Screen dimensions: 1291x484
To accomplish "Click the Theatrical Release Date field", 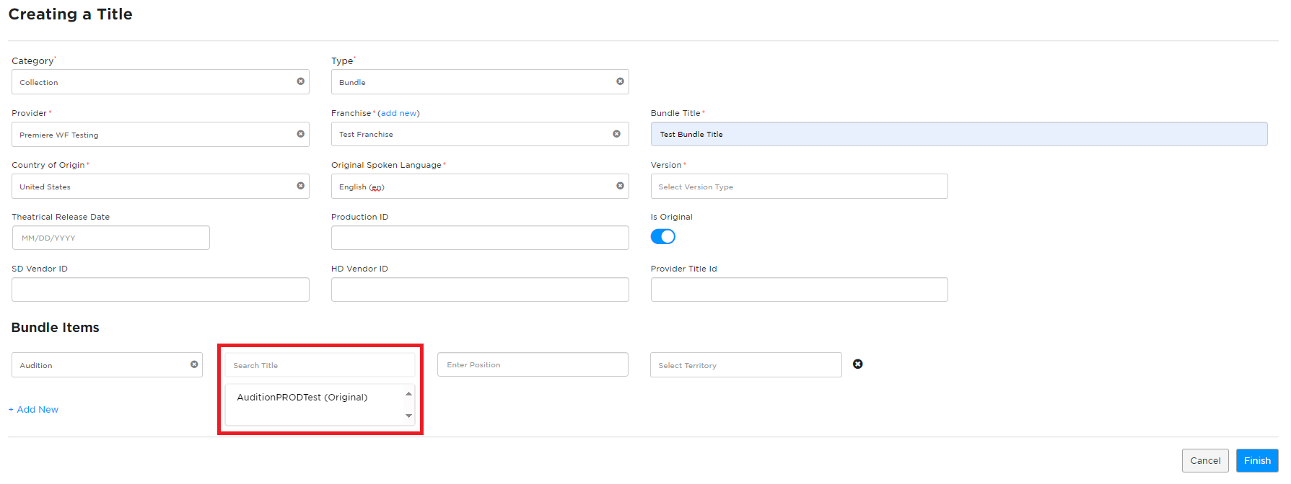I will [111, 238].
